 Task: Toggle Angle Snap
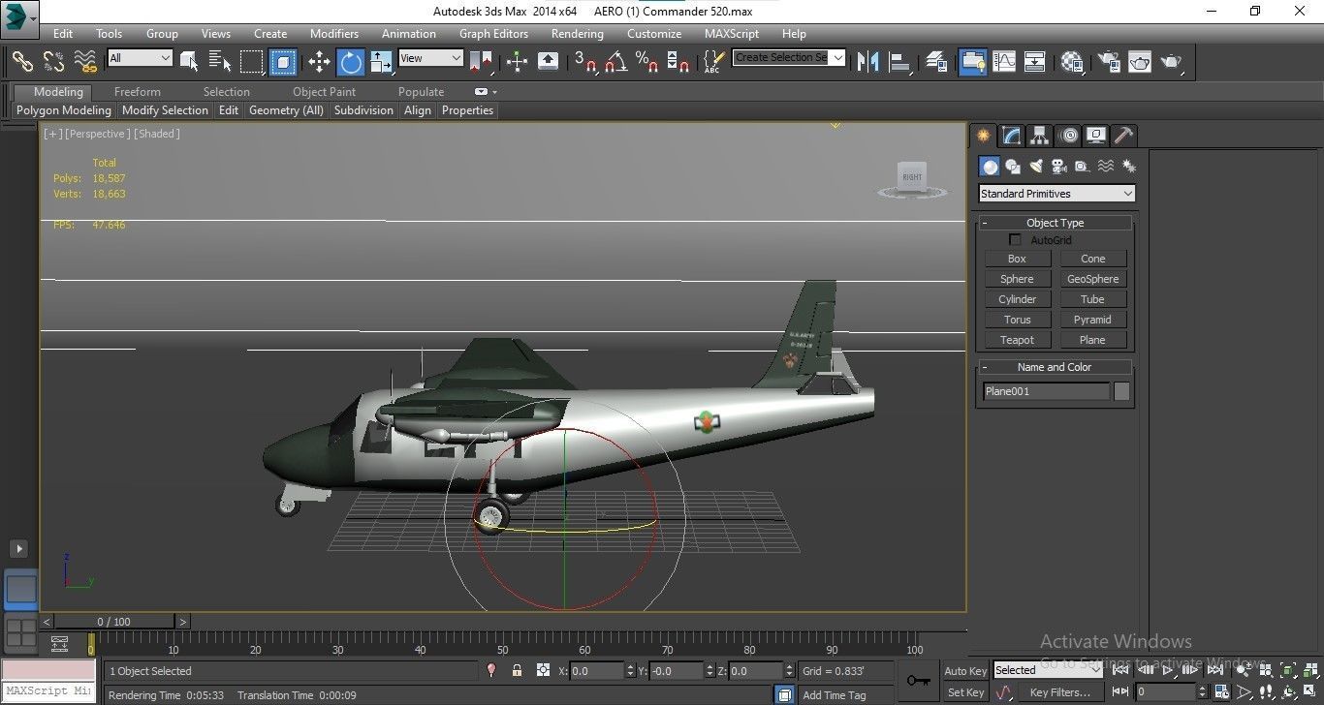coord(615,61)
